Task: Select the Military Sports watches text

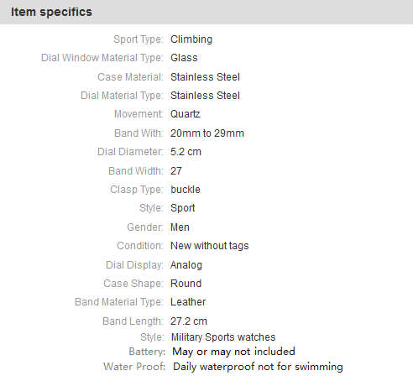Action: 223,337
